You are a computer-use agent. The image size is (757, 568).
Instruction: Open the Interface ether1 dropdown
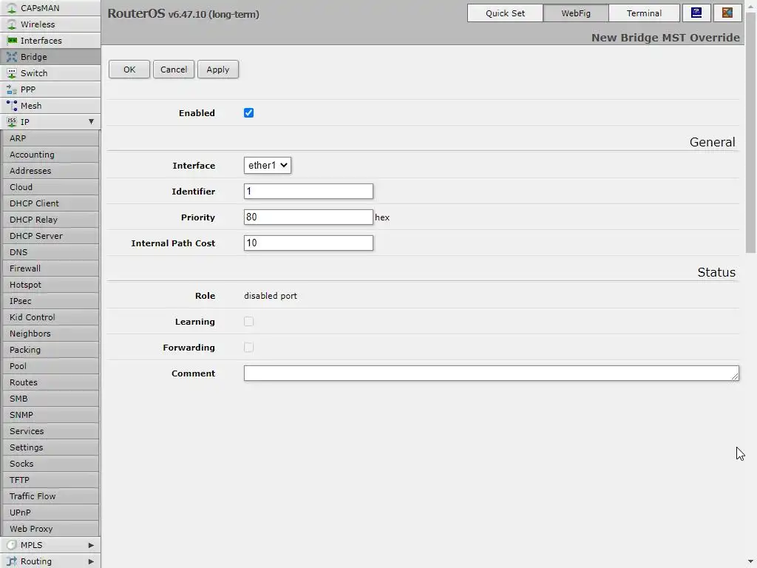pos(268,165)
